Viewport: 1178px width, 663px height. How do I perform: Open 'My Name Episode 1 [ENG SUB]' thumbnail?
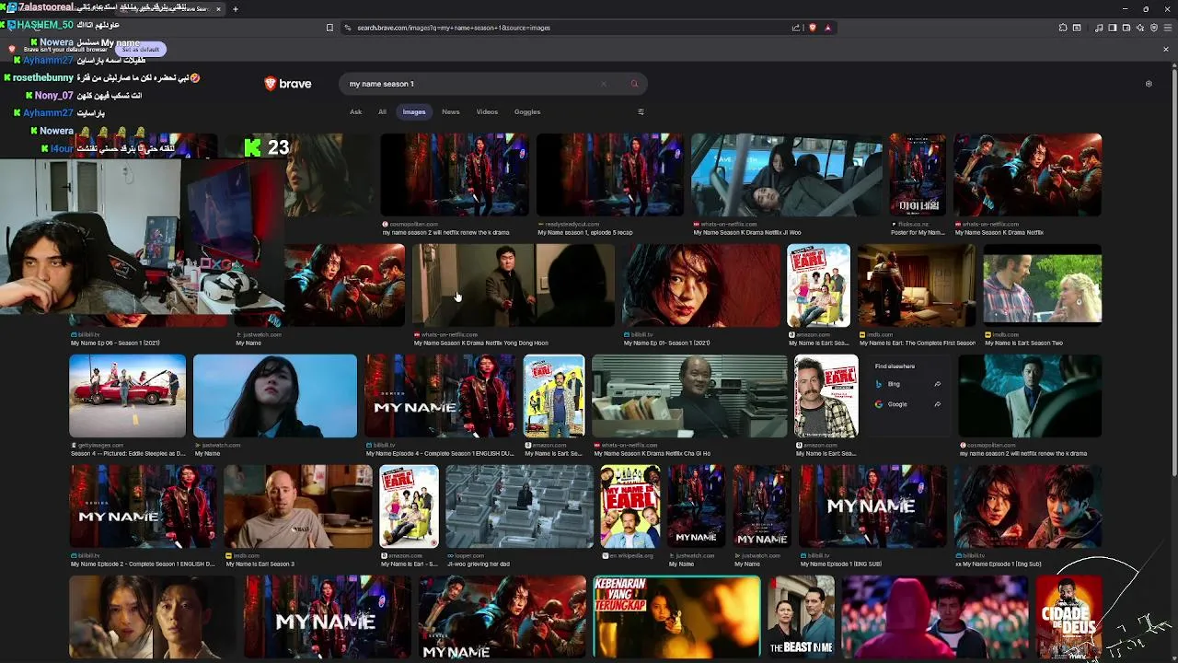click(872, 506)
